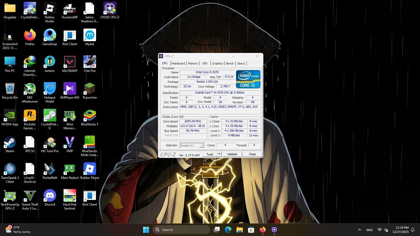Open Task View from the taskbar
The image size is (420, 236).
[x=217, y=230]
